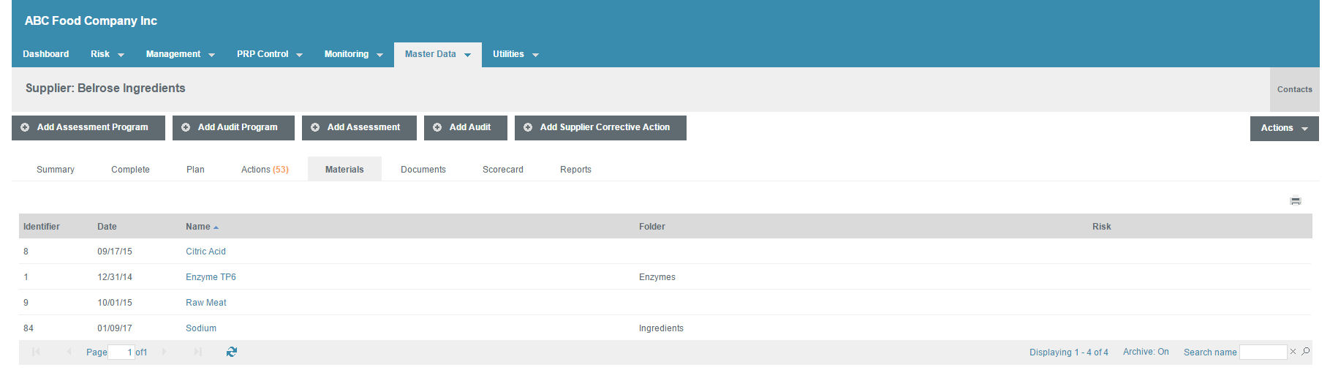1330x381 pixels.
Task: Click Add Audit Program button
Action: pyautogui.click(x=233, y=127)
